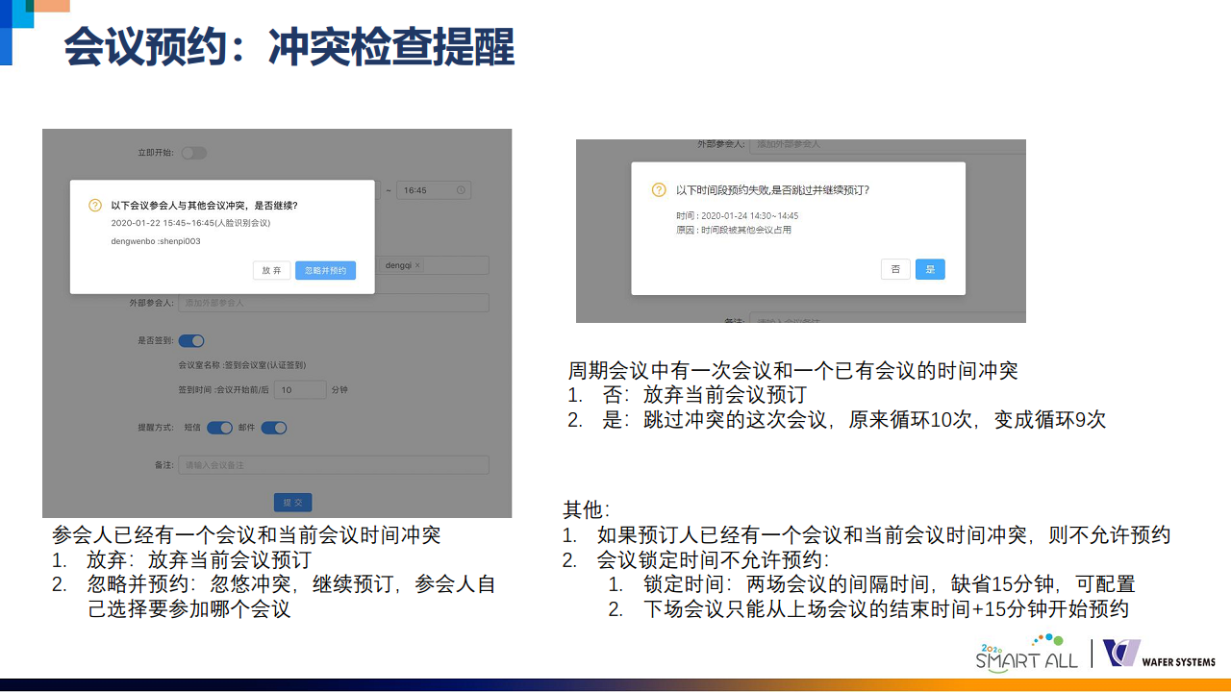This screenshot has height=692, width=1231.
Task: Click the clock icon in 16:45 time field
Action: [x=462, y=190]
